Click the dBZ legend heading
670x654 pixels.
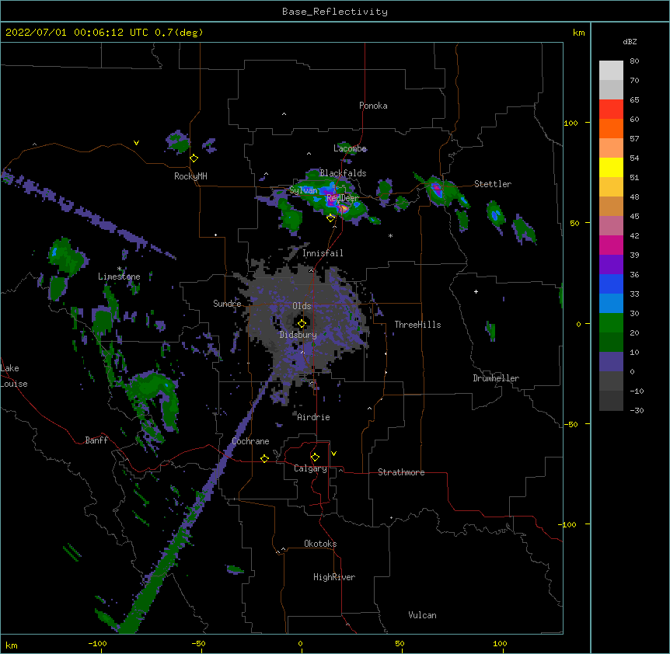[630, 41]
